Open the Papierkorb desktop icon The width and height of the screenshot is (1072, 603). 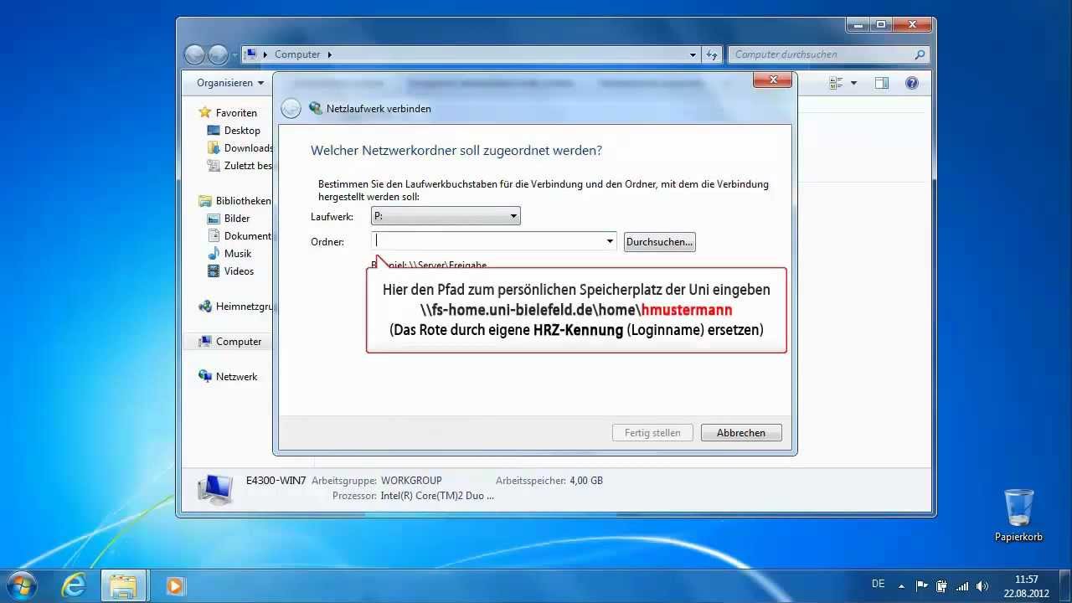(x=1018, y=514)
